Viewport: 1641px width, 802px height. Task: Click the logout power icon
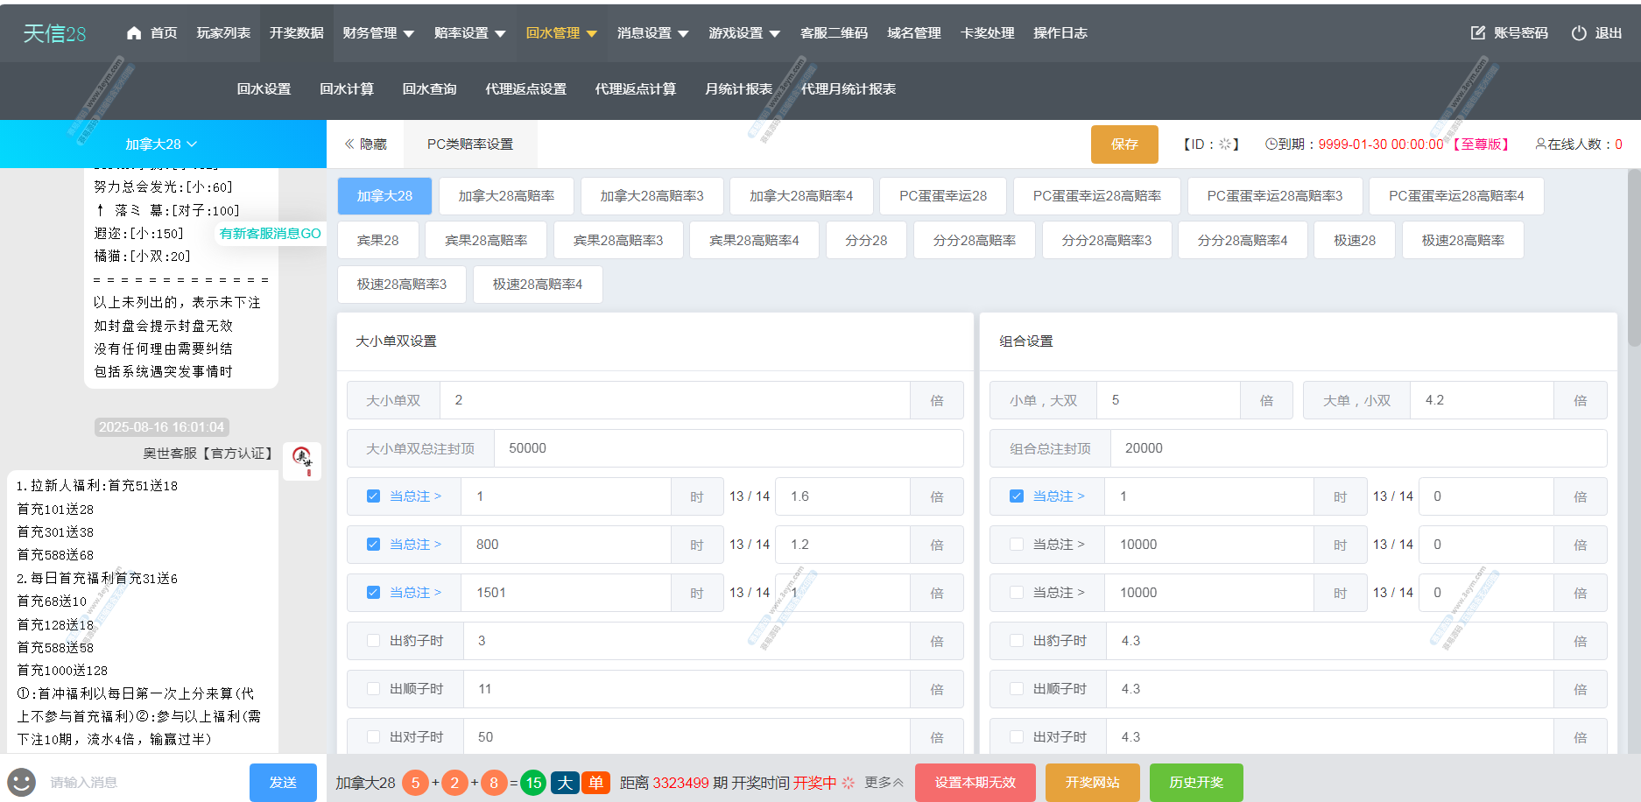tap(1578, 33)
